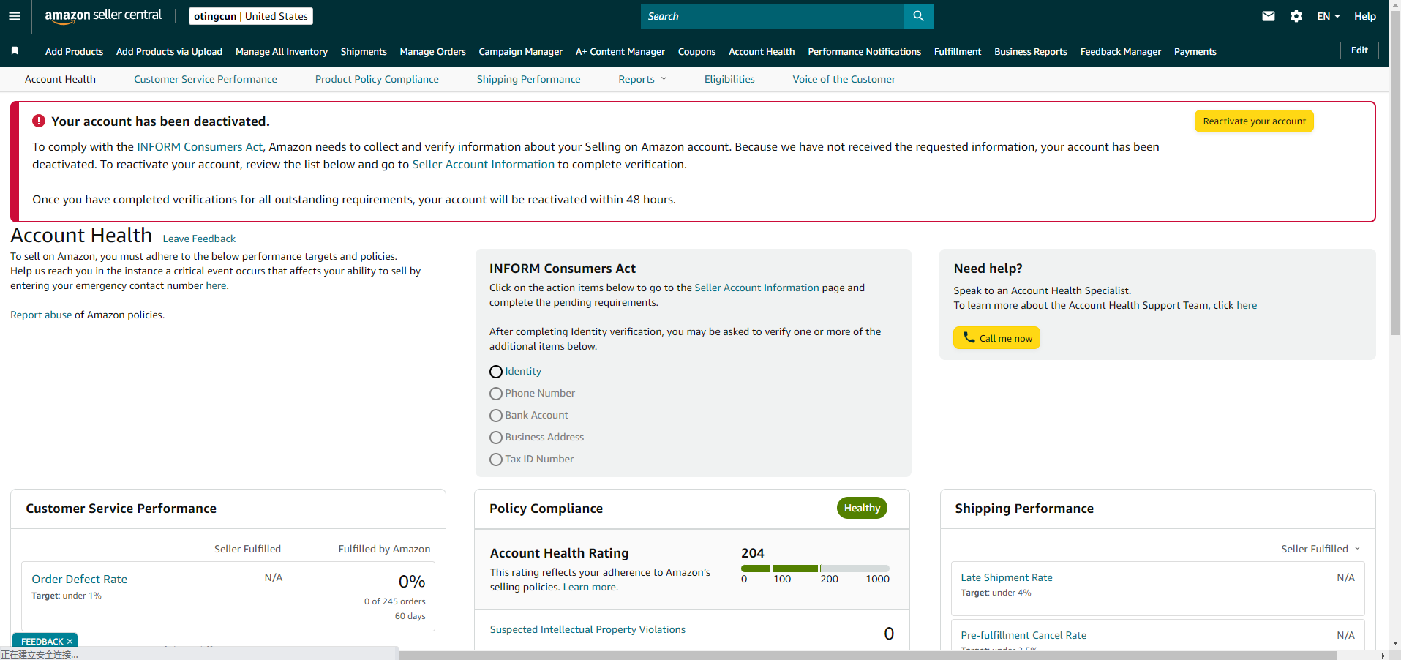Click the Leave Feedback link
1401x660 pixels.
(x=199, y=239)
